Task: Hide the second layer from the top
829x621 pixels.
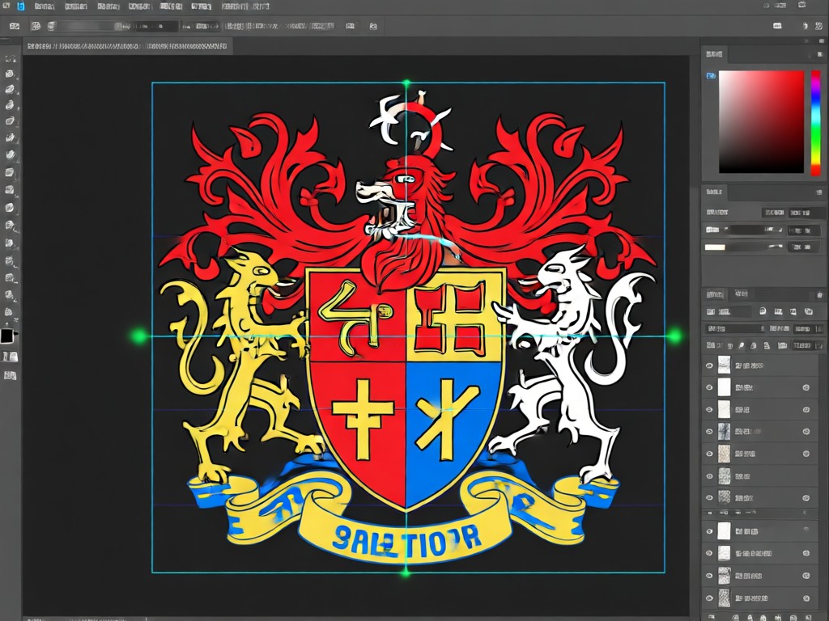Action: tap(709, 387)
